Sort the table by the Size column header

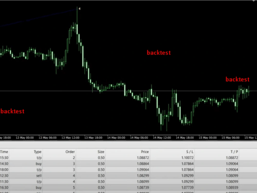point(101,152)
